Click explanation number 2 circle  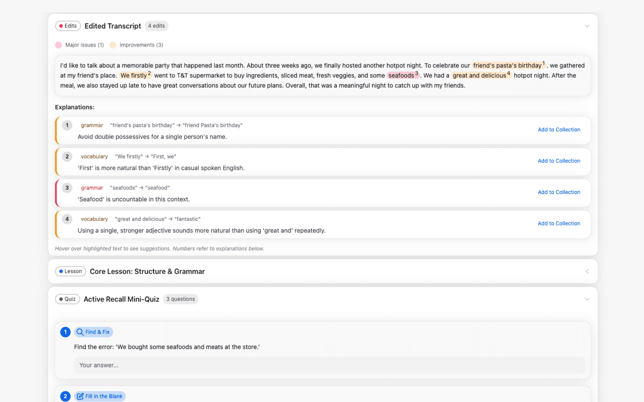pyautogui.click(x=67, y=157)
